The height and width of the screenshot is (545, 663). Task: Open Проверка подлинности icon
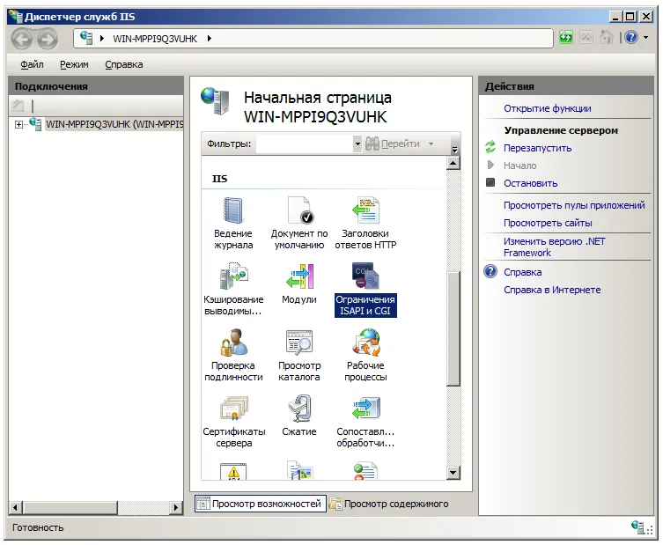pyautogui.click(x=233, y=342)
